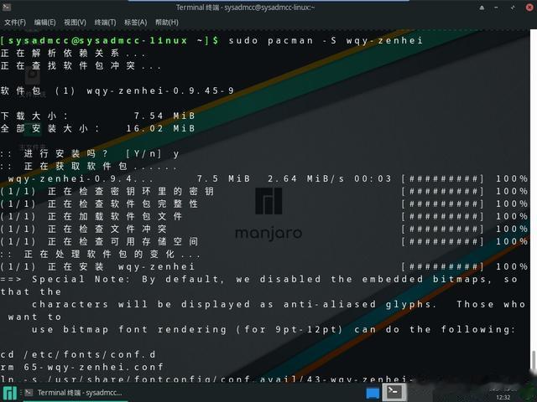Open the 帮助(H) menu

167,23
